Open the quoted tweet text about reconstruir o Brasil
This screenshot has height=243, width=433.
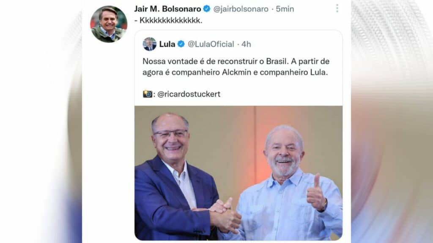tap(236, 67)
